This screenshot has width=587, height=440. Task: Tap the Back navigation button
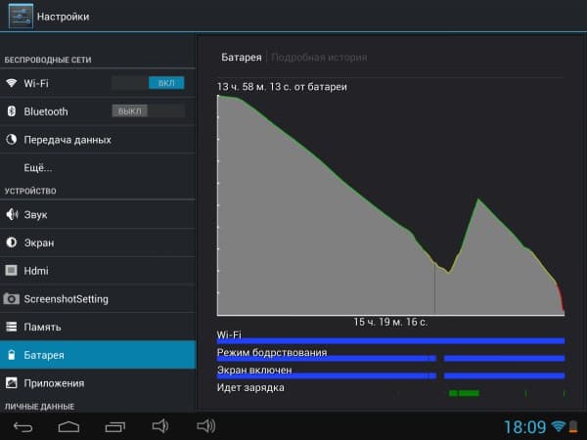click(23, 426)
